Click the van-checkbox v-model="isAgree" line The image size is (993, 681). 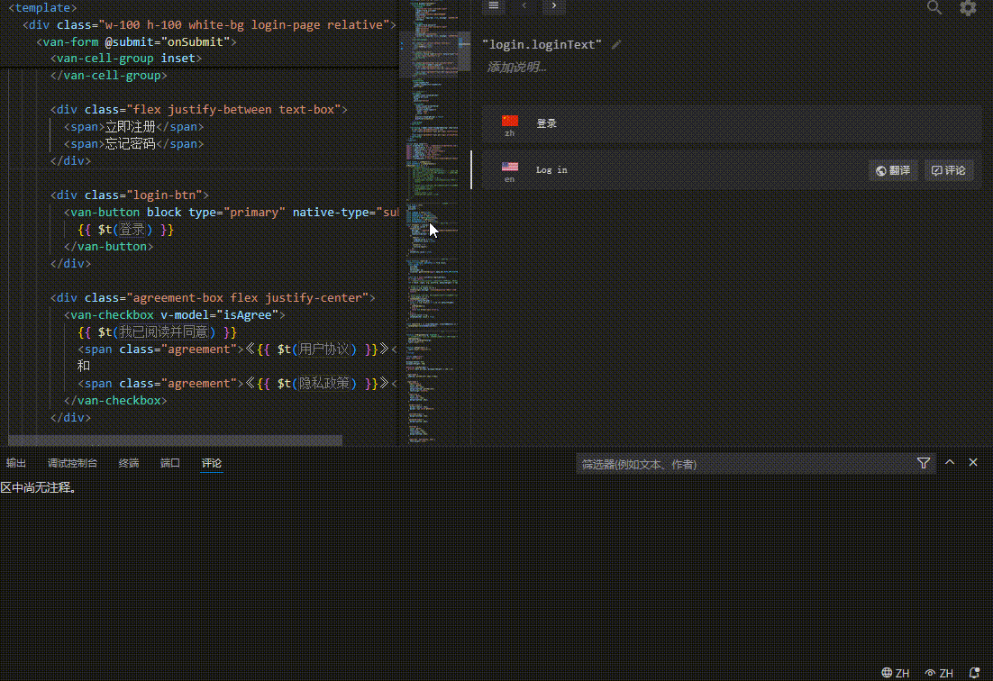tap(174, 314)
